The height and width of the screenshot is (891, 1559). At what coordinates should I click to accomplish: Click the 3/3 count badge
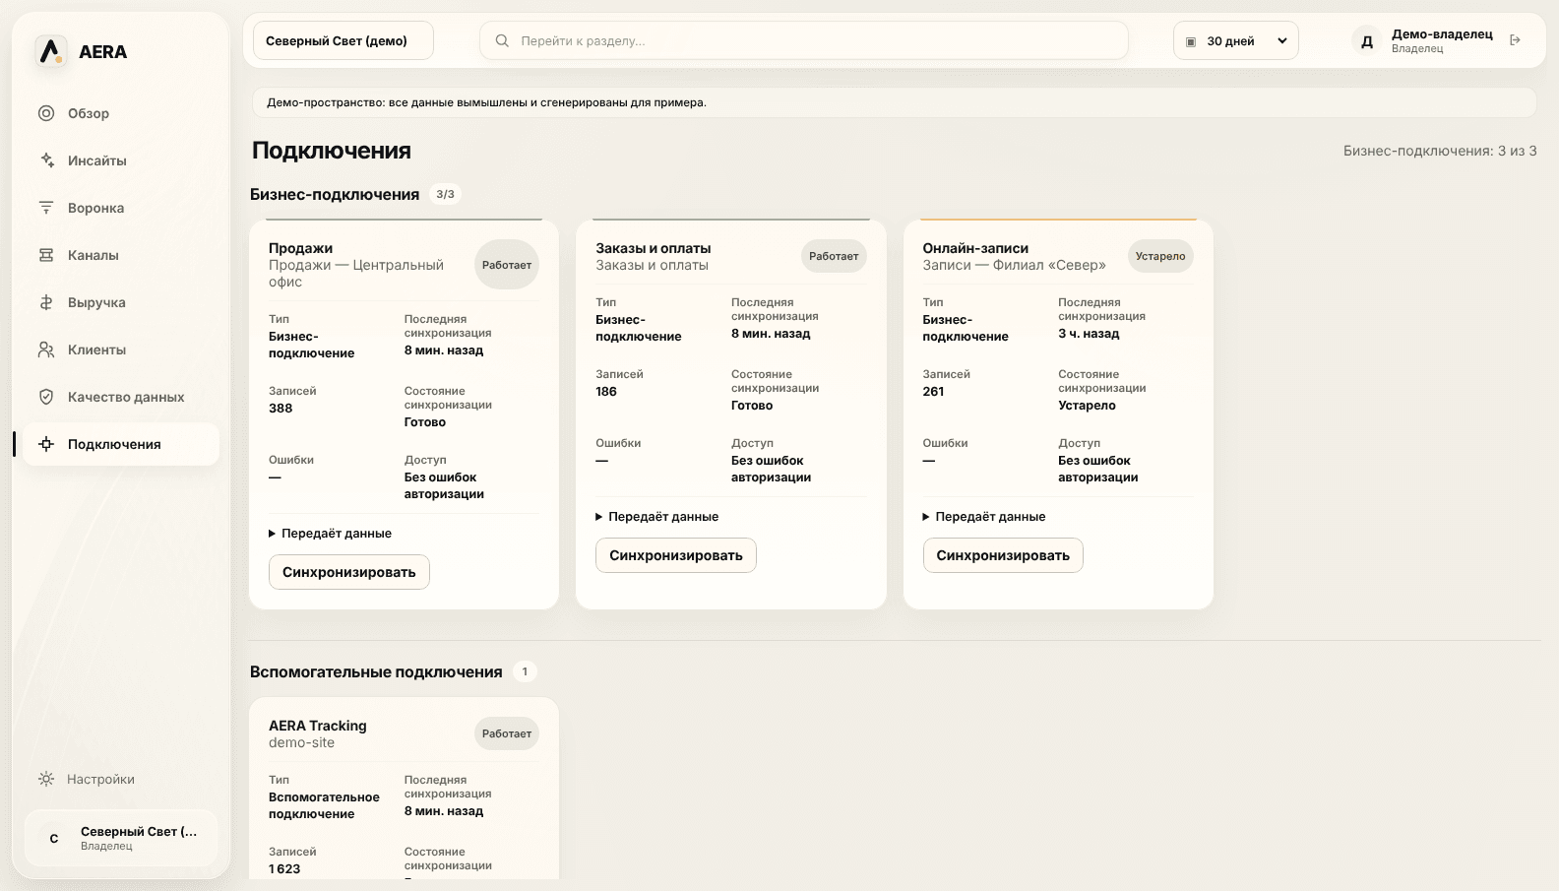pos(446,194)
